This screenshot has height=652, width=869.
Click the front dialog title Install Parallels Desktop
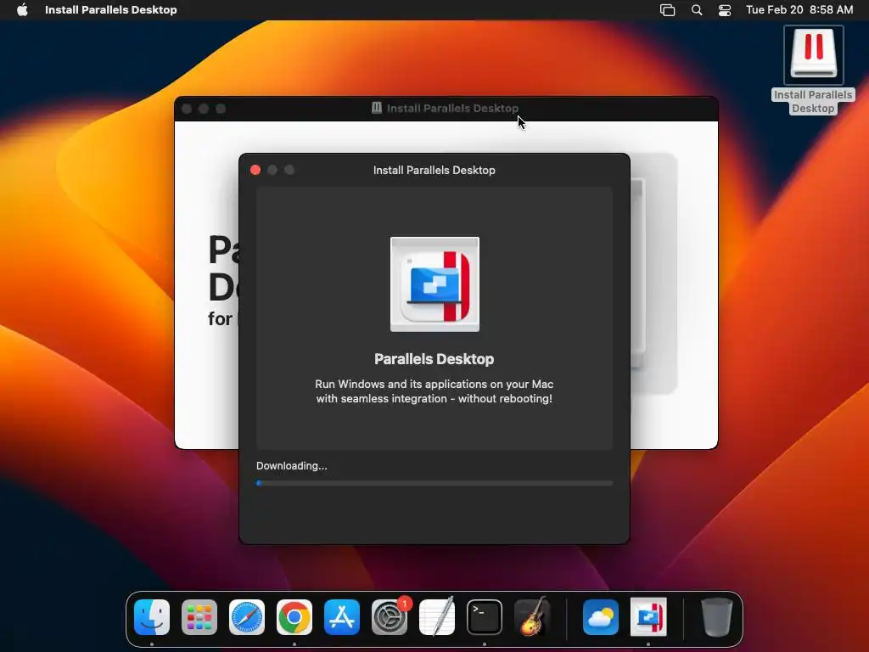434,170
